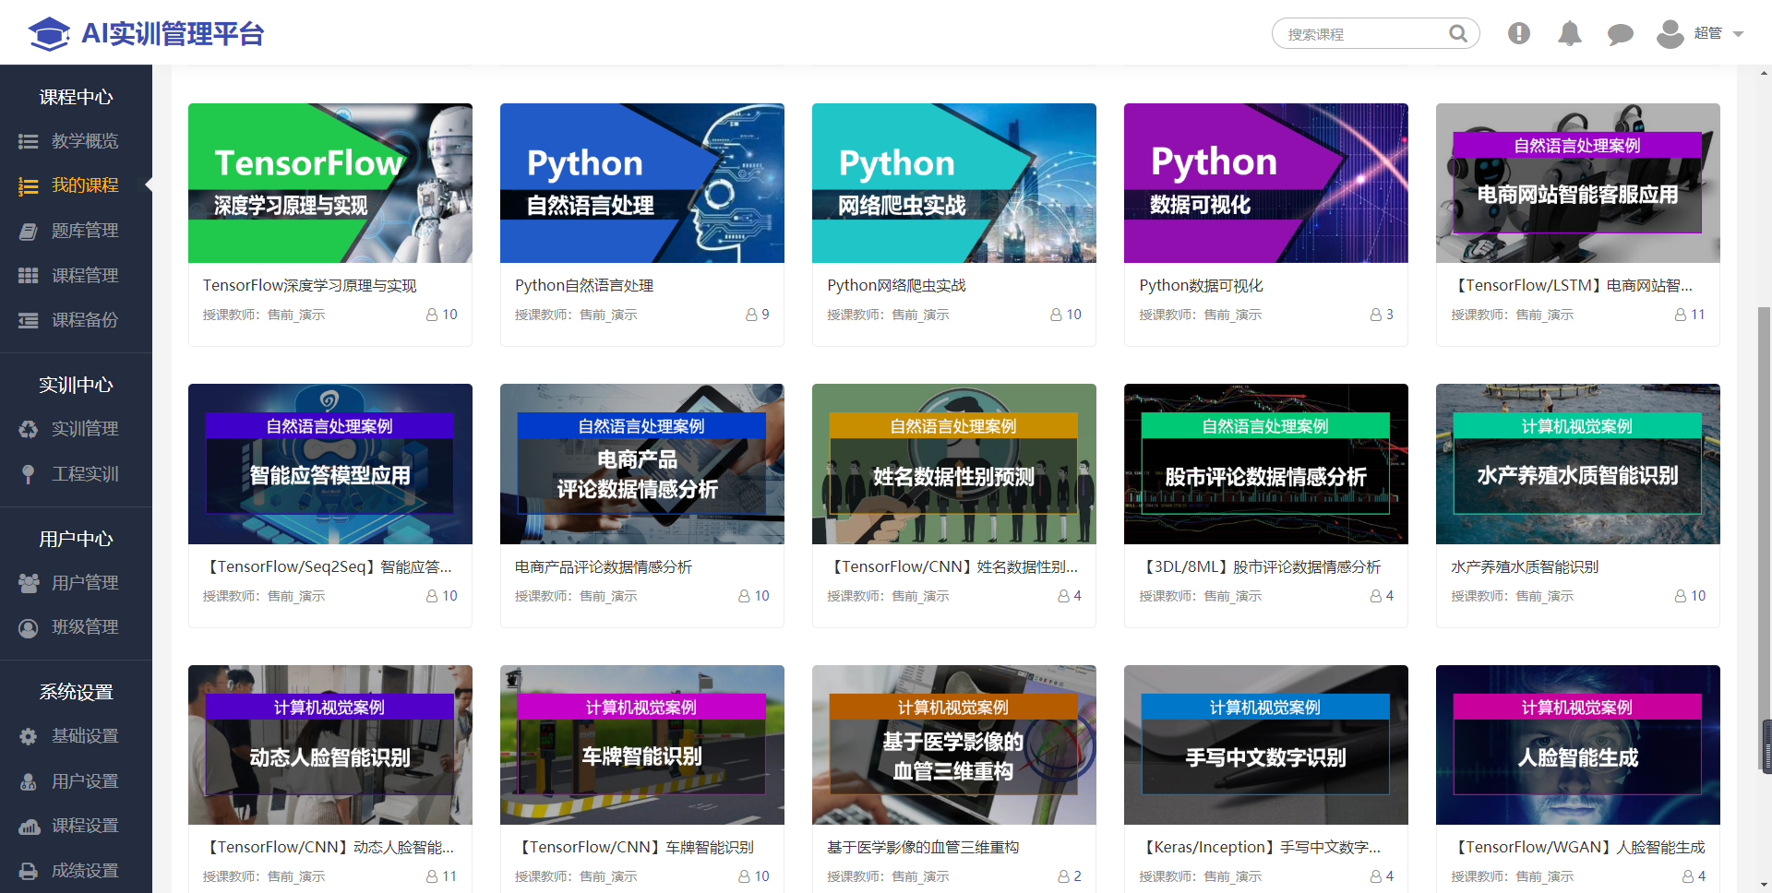Click the search magnifier icon
Image resolution: width=1772 pixels, height=893 pixels.
point(1458,33)
